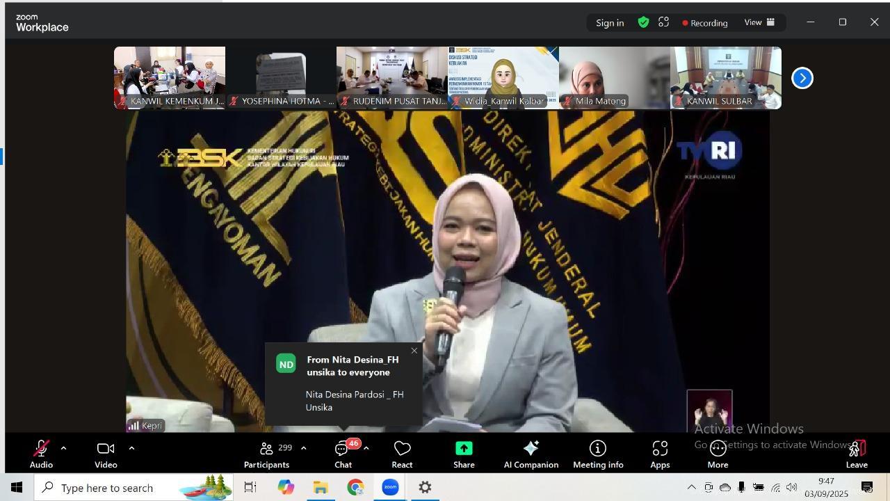This screenshot has height=501, width=890.
Task: Expand audio settings arrow next to Audio
Action: (63, 448)
